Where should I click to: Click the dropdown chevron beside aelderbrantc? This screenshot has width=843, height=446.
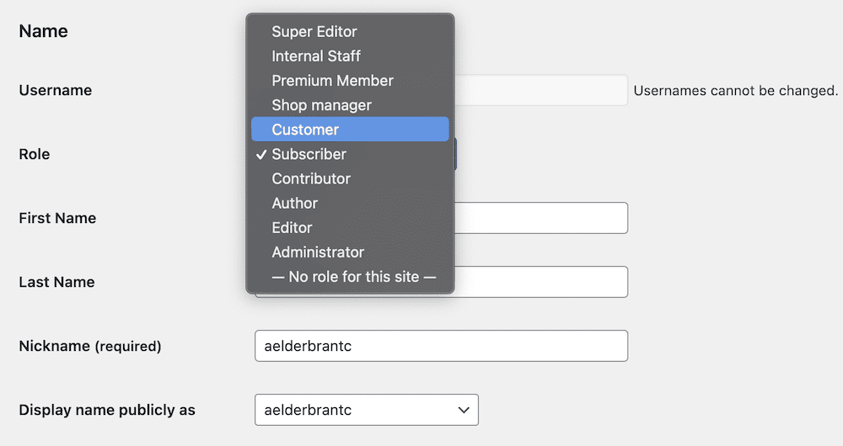pyautogui.click(x=464, y=410)
